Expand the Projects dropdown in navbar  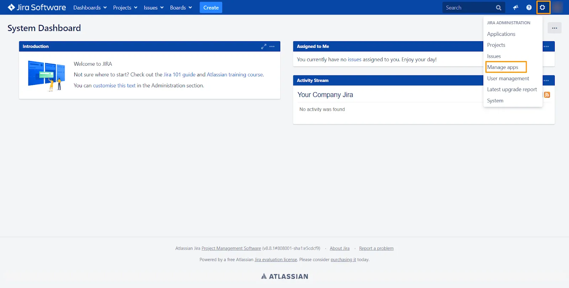pyautogui.click(x=125, y=7)
